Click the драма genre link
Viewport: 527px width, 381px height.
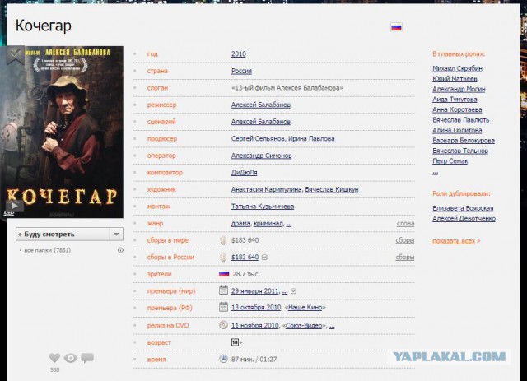tap(240, 224)
